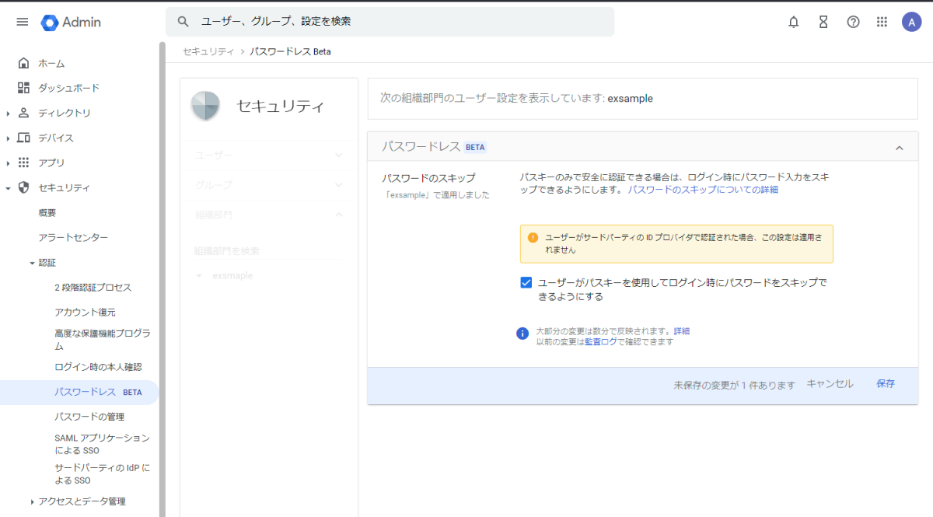This screenshot has width=933, height=517.
Task: Click the Google Admin logo
Action: pyautogui.click(x=71, y=22)
